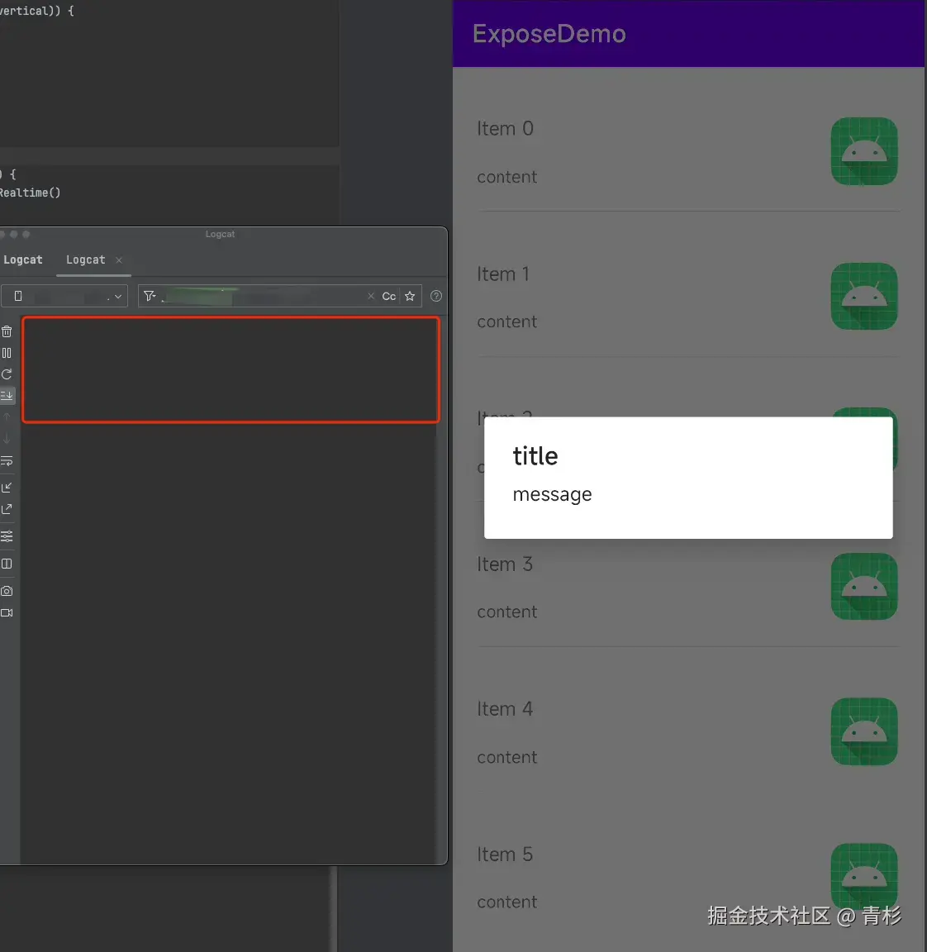
Task: Clear the filter query with the X
Action: (x=371, y=296)
